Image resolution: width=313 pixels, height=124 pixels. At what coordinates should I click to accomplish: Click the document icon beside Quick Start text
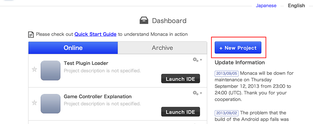31,34
